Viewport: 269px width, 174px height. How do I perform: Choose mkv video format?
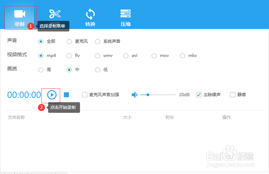tap(182, 56)
